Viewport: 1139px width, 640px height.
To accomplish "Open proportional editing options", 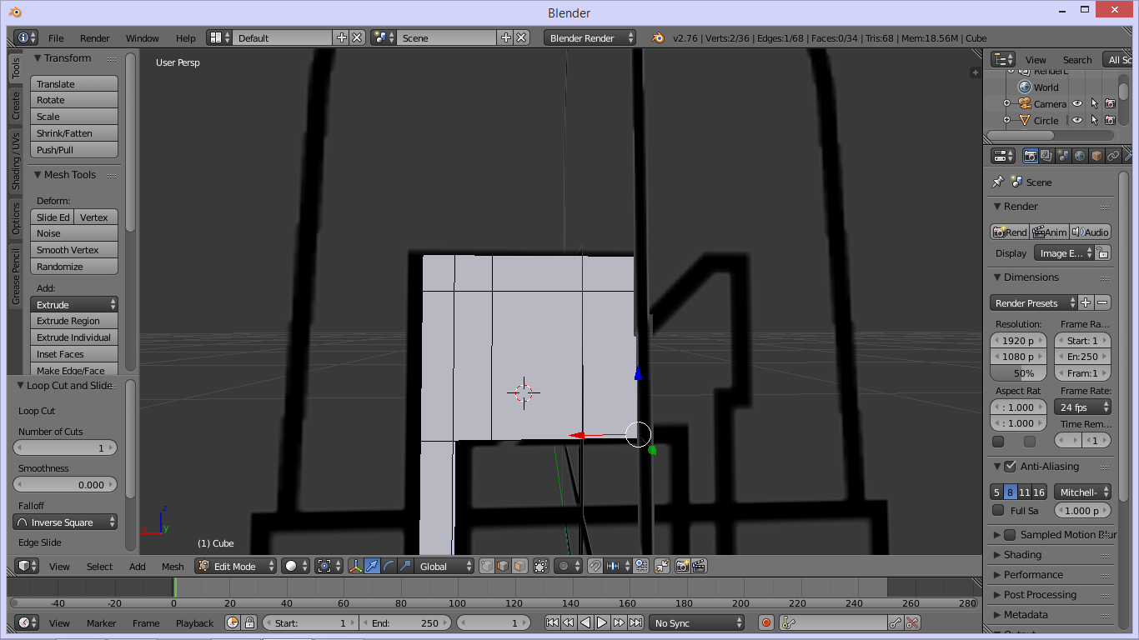I will point(568,566).
